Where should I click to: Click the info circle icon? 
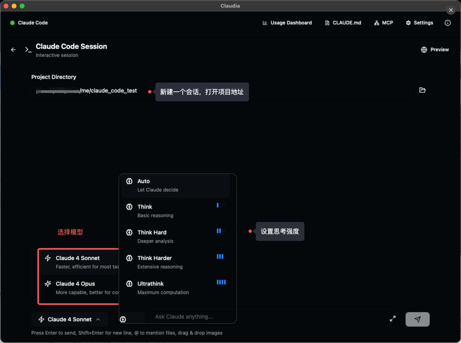(x=447, y=23)
